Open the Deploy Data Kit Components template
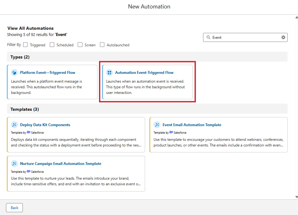This screenshot has height=215, width=298. coord(45,125)
